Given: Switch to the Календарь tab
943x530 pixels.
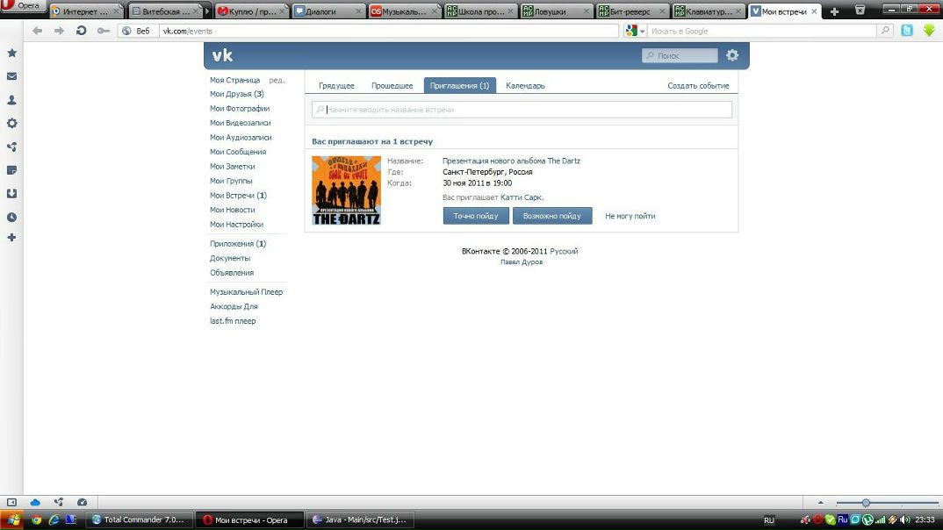Looking at the screenshot, I should point(525,86).
